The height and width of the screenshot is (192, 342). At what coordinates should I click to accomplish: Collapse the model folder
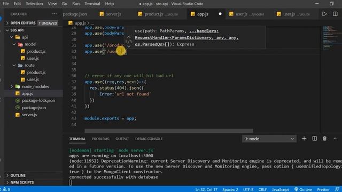[14, 44]
